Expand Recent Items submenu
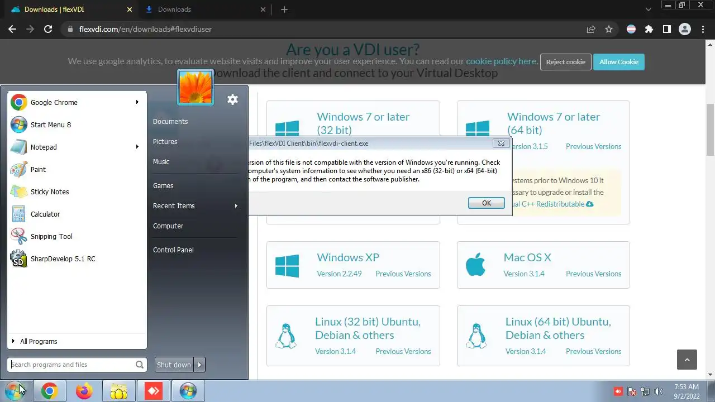This screenshot has height=402, width=715. 236,205
